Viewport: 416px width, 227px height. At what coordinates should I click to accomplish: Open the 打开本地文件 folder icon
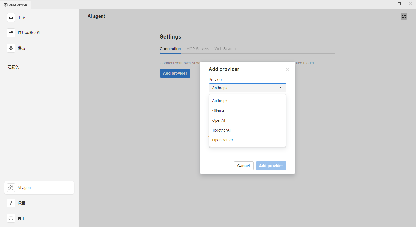(x=11, y=33)
